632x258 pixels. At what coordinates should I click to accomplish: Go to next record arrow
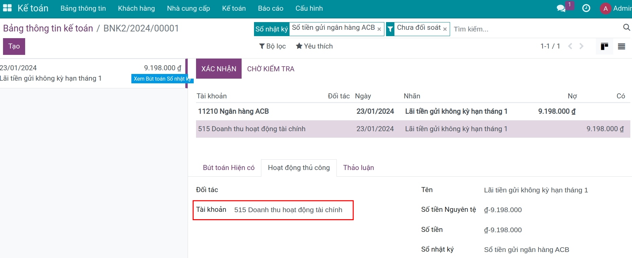[581, 46]
